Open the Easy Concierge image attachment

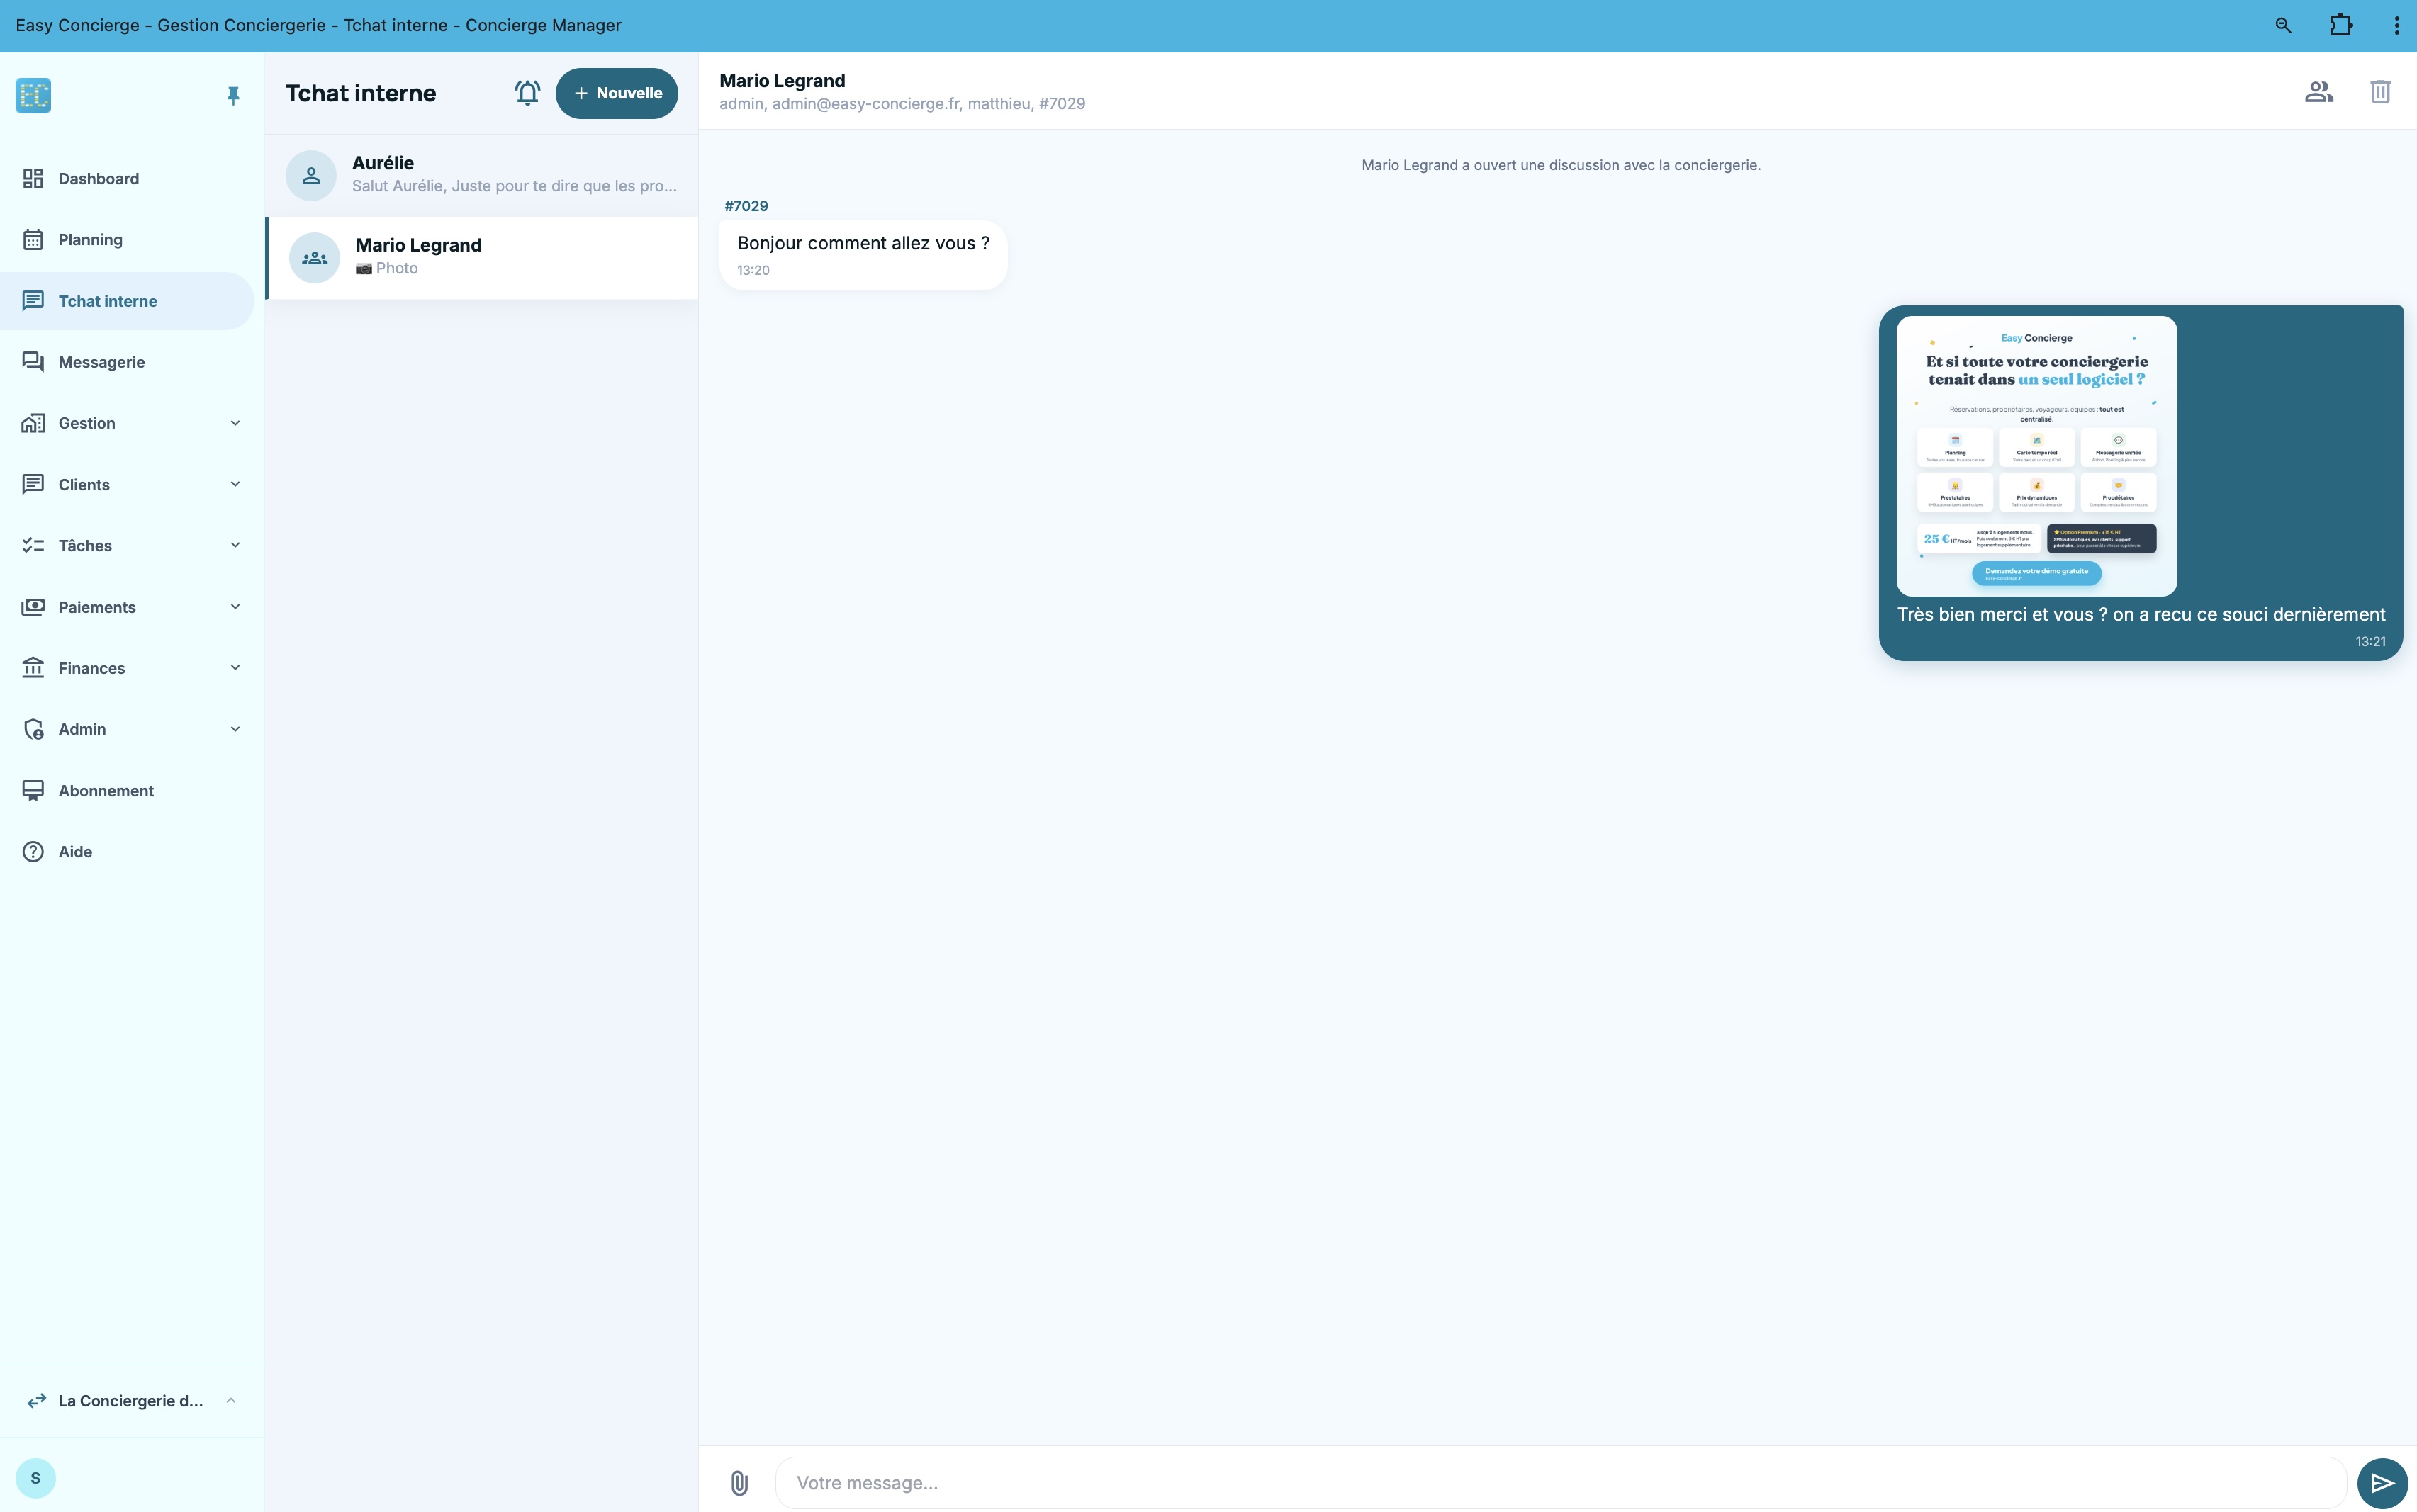coord(2036,456)
